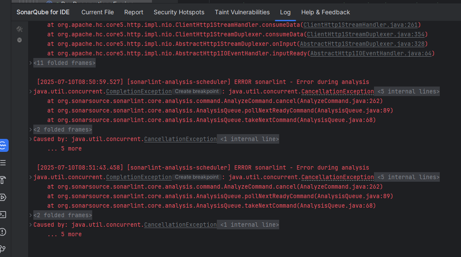Open ClientHttp1StreamHandler.java:261 link

point(361,25)
